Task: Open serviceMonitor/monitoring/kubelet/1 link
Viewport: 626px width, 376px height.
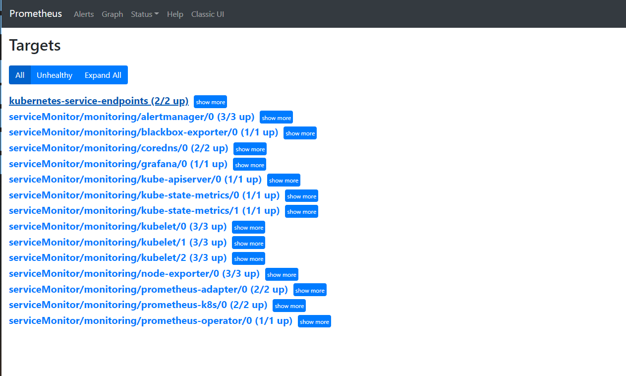Action: coord(118,243)
